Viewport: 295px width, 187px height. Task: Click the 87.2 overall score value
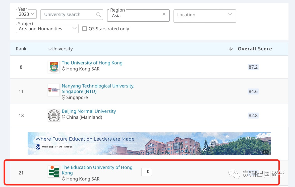click(253, 67)
